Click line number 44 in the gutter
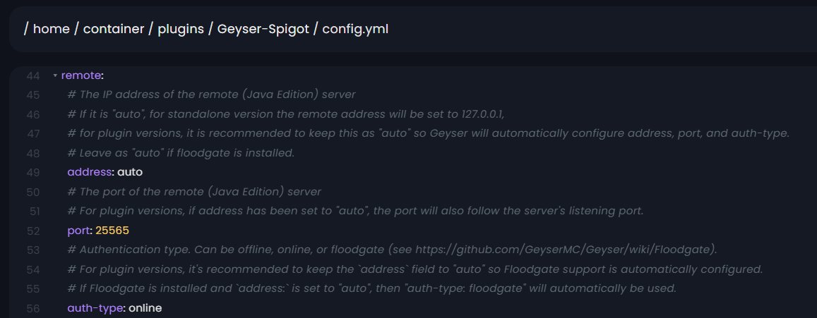 click(x=33, y=75)
